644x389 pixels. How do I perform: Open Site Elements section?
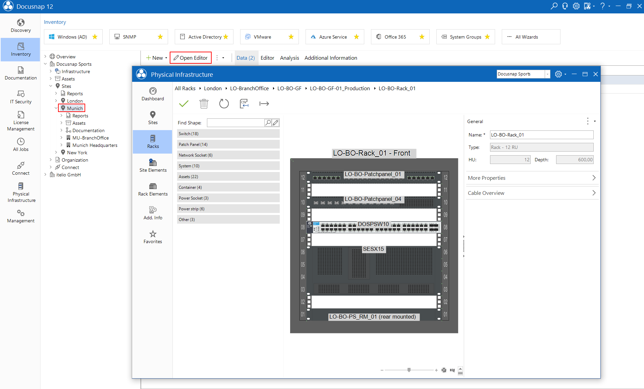153,166
